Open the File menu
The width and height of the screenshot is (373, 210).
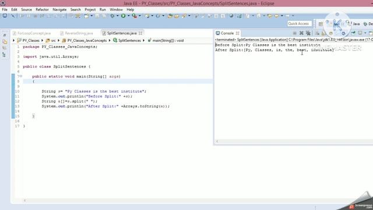5,9
